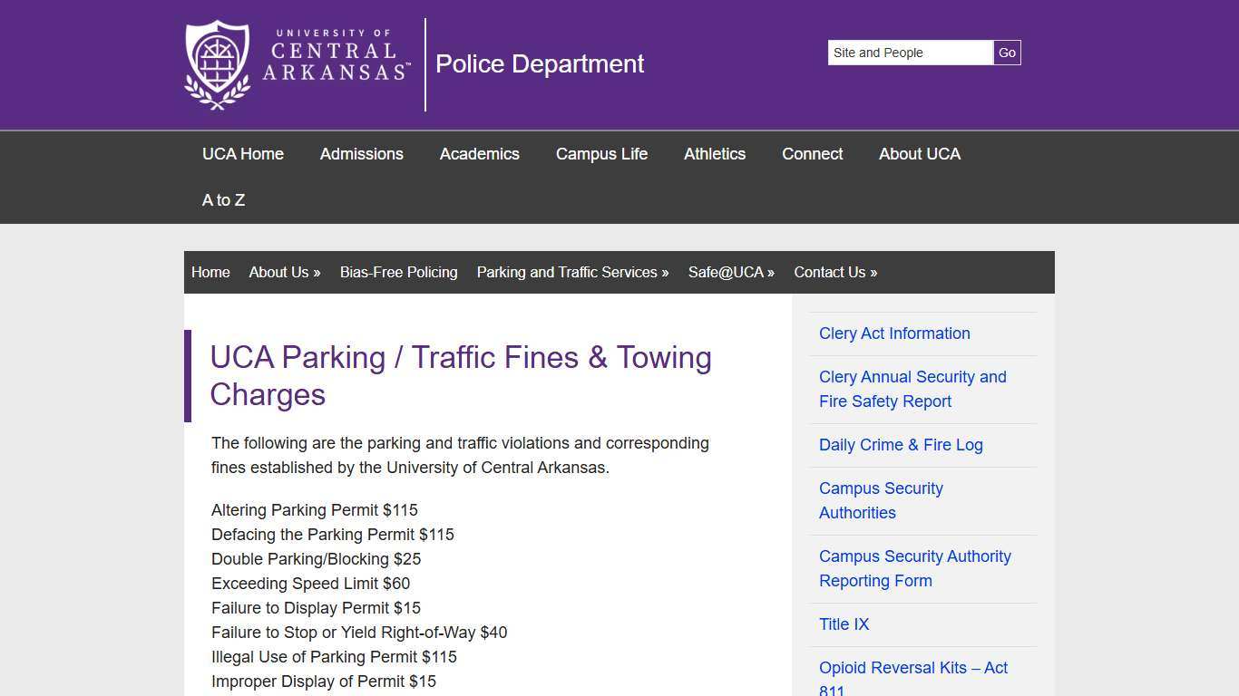
Task: Open the Bias-Free Policing page
Action: click(398, 272)
